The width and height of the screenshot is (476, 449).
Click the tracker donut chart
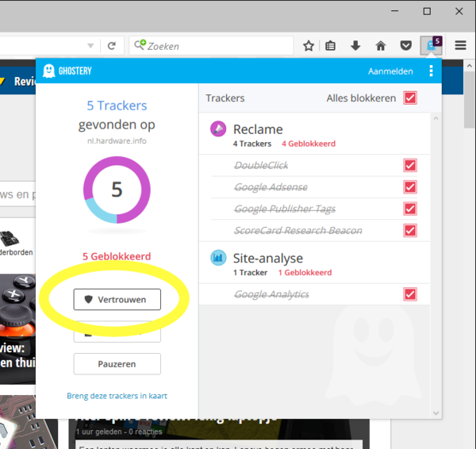click(117, 190)
